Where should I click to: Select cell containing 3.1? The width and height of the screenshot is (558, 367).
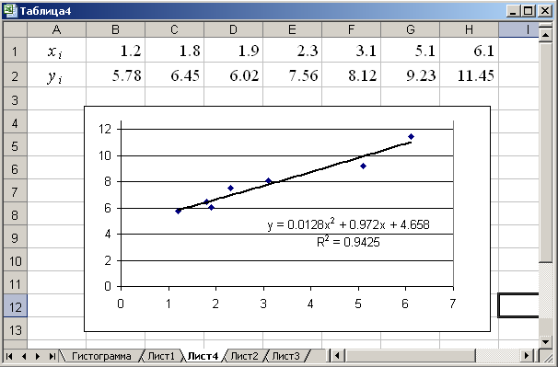coord(351,51)
